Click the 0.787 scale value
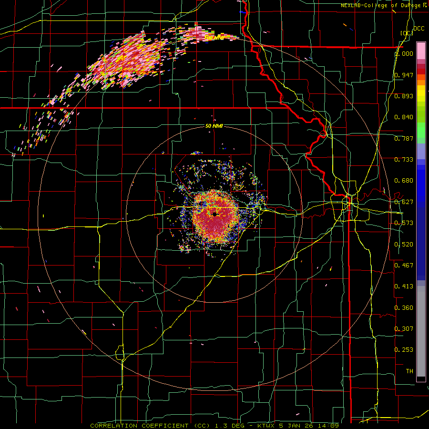Viewport: 429px width, 429px height. [x=404, y=138]
